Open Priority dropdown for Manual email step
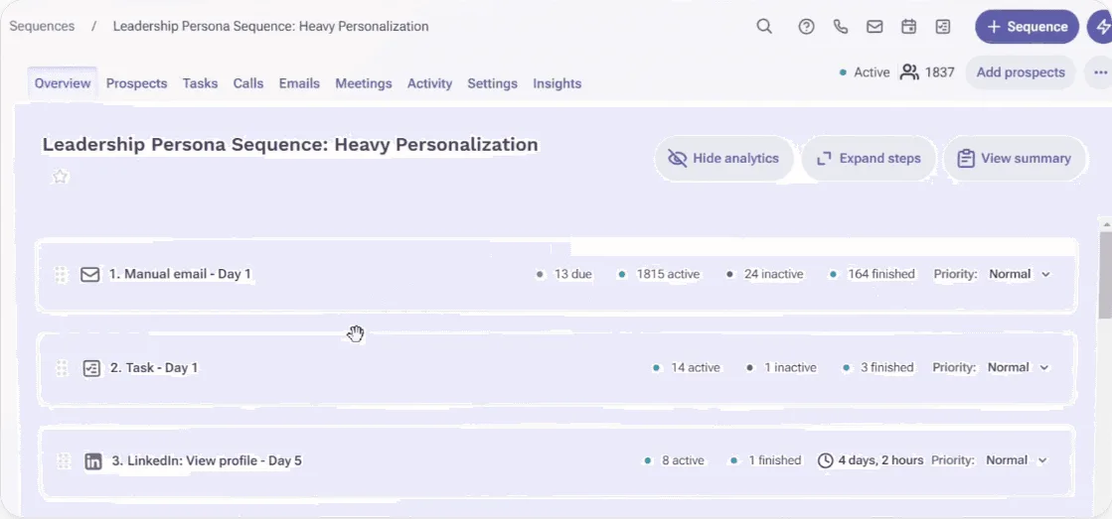The height and width of the screenshot is (519, 1112). pyautogui.click(x=1020, y=274)
